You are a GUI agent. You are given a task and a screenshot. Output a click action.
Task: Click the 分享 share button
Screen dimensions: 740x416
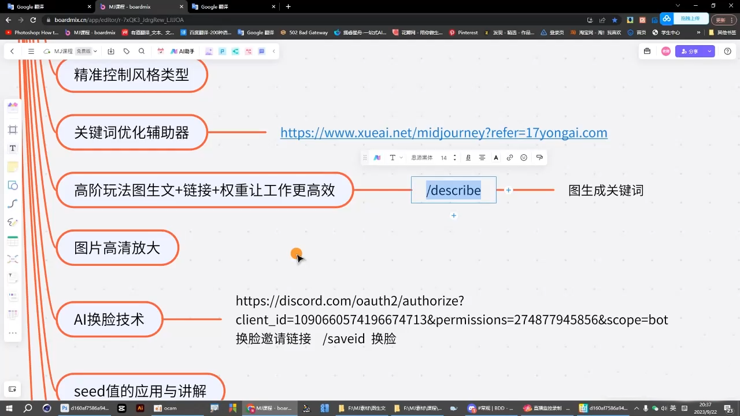point(690,51)
